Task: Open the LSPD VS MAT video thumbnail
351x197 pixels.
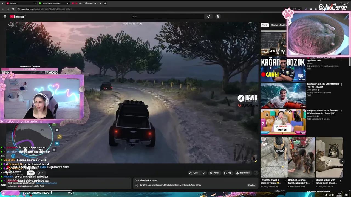Action: tap(274, 42)
